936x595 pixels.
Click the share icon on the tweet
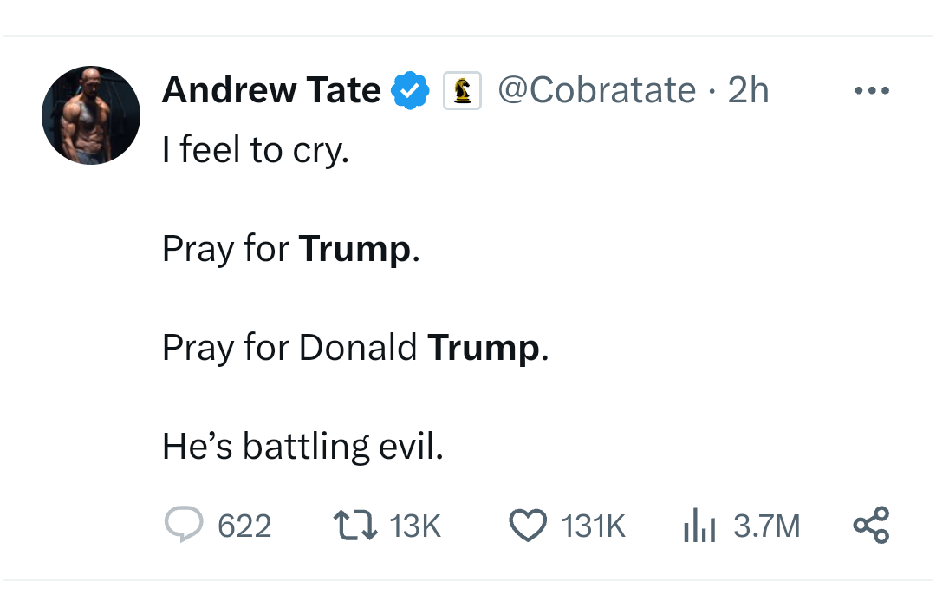tap(871, 526)
